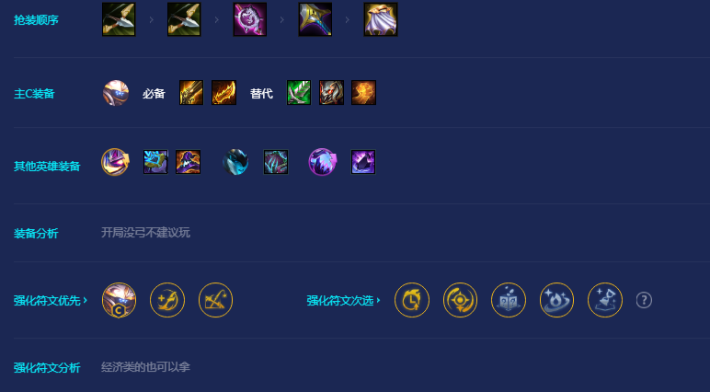Select the dark purple gem item icon
This screenshot has height=392, width=710.
[363, 162]
